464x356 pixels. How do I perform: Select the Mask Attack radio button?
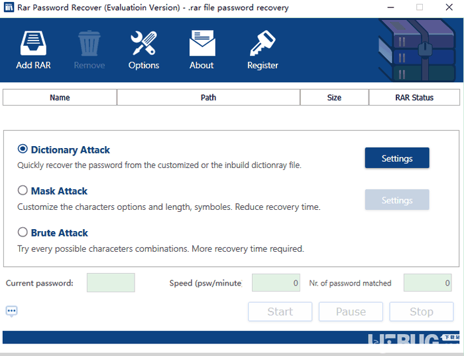coord(23,191)
